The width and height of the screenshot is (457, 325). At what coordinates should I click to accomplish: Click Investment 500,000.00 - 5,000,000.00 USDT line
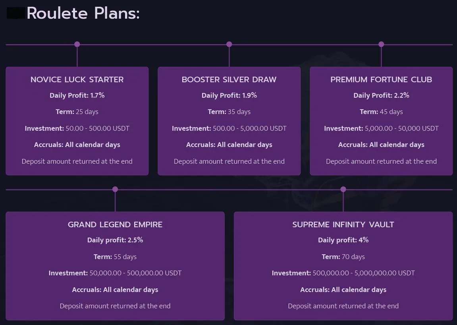pos(343,273)
